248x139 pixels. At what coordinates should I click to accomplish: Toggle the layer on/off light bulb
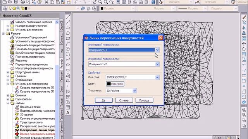pyautogui.click(x=10, y=8)
